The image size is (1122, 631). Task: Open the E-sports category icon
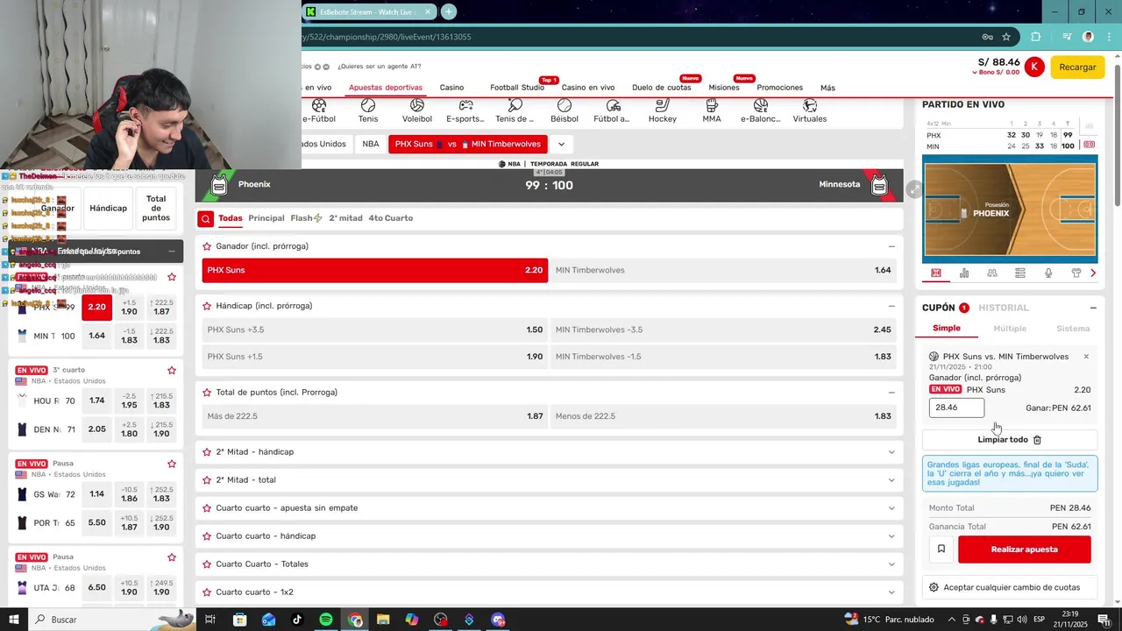point(465,105)
